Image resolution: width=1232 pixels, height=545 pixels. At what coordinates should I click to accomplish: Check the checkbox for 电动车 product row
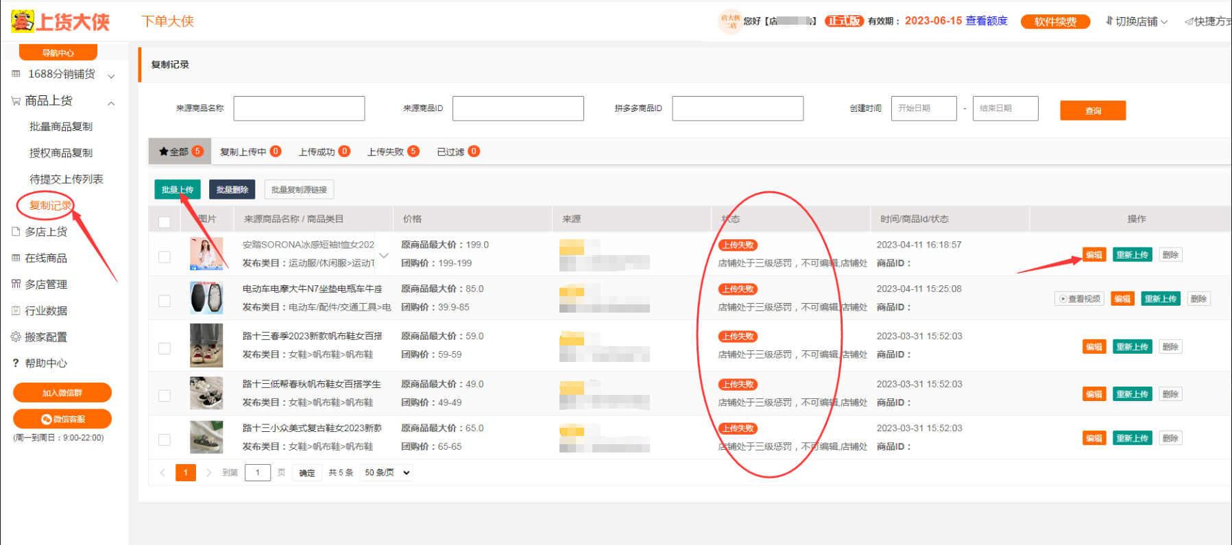point(165,301)
